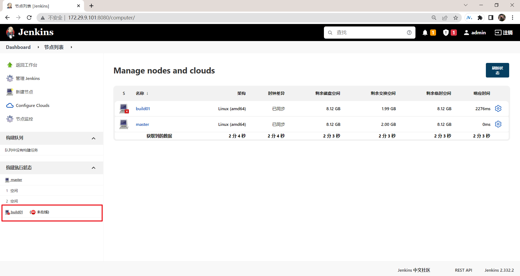Click the browser back arrow

[7, 18]
